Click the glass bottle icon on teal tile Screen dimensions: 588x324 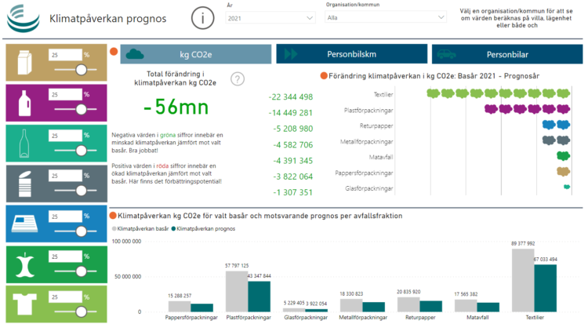pos(25,142)
